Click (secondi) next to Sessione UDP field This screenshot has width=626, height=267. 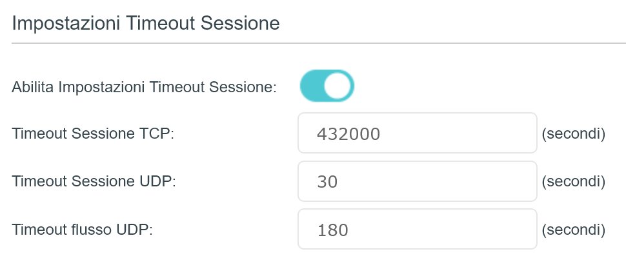pos(573,182)
